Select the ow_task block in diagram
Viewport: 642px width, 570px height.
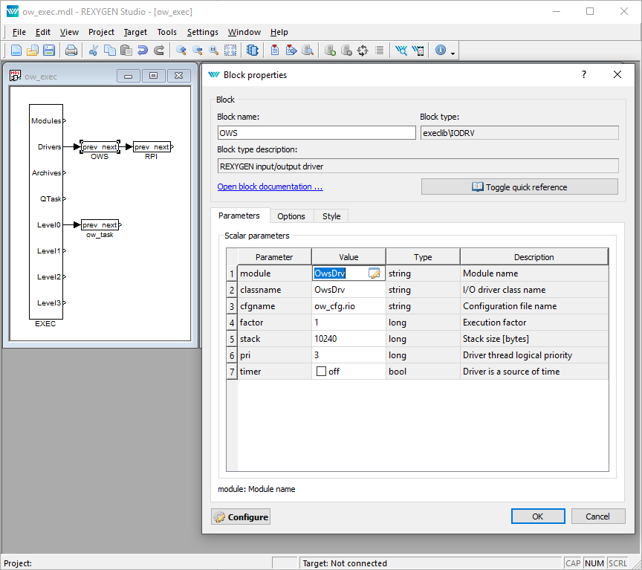point(100,225)
